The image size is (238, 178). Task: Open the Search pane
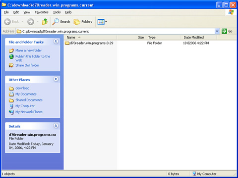coord(61,22)
